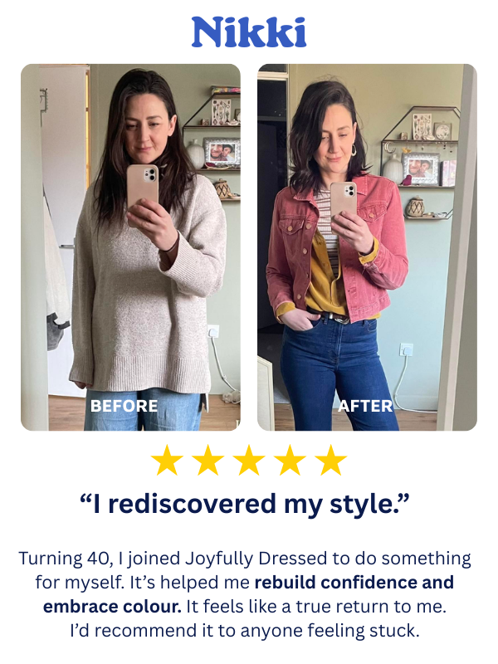Open the Before photo

coord(130,247)
